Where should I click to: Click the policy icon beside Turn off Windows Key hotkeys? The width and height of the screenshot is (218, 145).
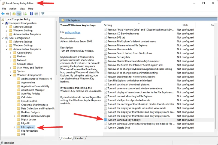pos(105,120)
